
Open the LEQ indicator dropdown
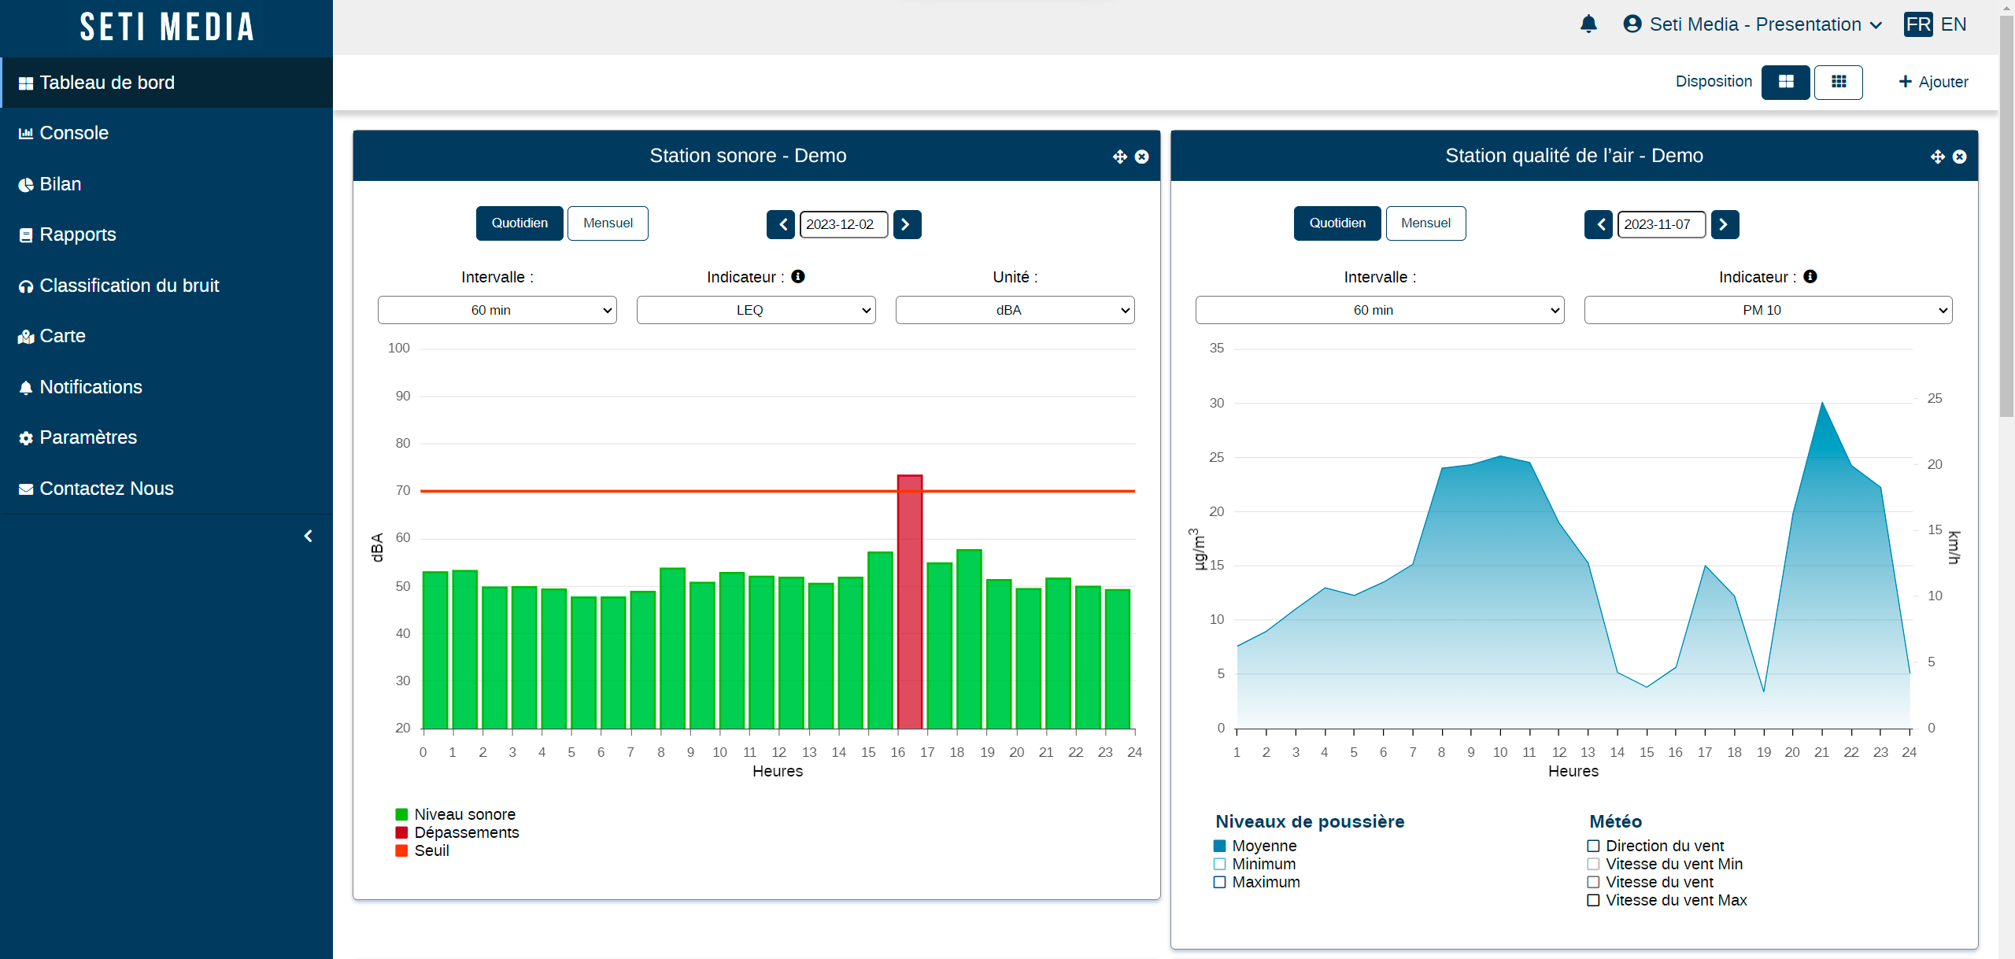756,310
